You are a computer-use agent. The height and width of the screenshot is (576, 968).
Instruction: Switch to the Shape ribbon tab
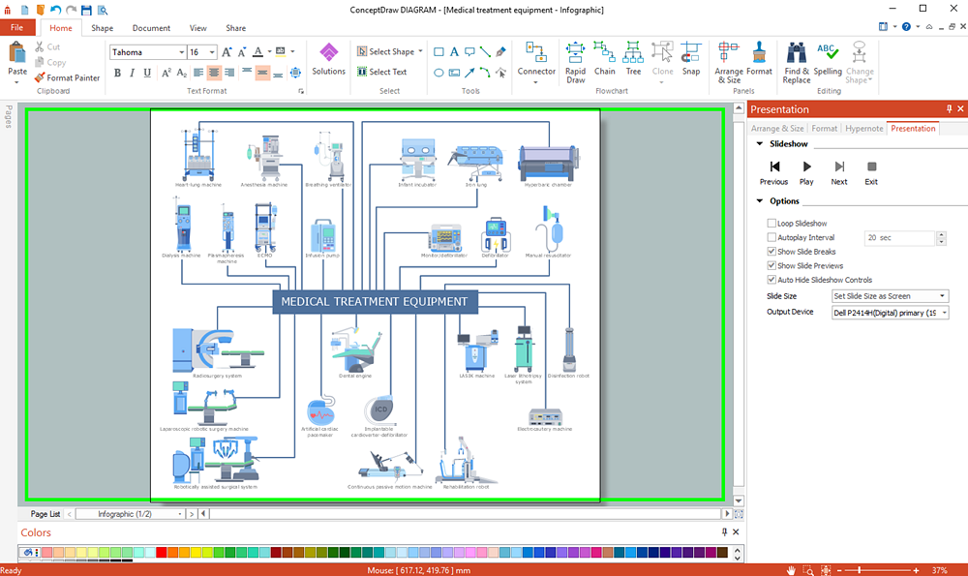[x=102, y=28]
